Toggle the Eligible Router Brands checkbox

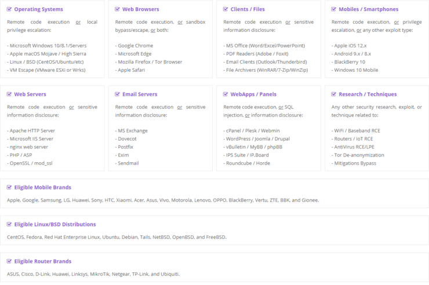(9, 261)
